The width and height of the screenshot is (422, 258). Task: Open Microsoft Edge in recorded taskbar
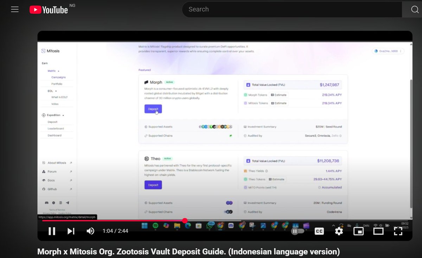[x=188, y=226]
